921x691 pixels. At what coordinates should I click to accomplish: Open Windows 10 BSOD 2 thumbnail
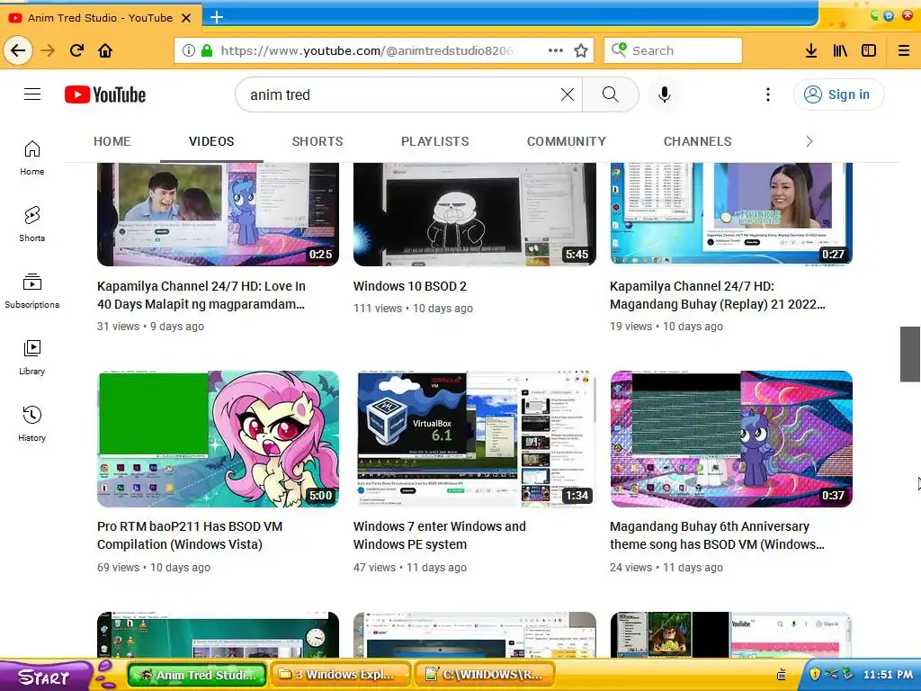pyautogui.click(x=475, y=214)
